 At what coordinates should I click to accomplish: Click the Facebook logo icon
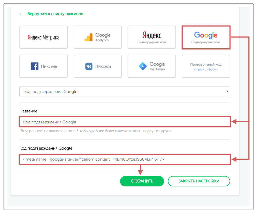click(x=34, y=66)
